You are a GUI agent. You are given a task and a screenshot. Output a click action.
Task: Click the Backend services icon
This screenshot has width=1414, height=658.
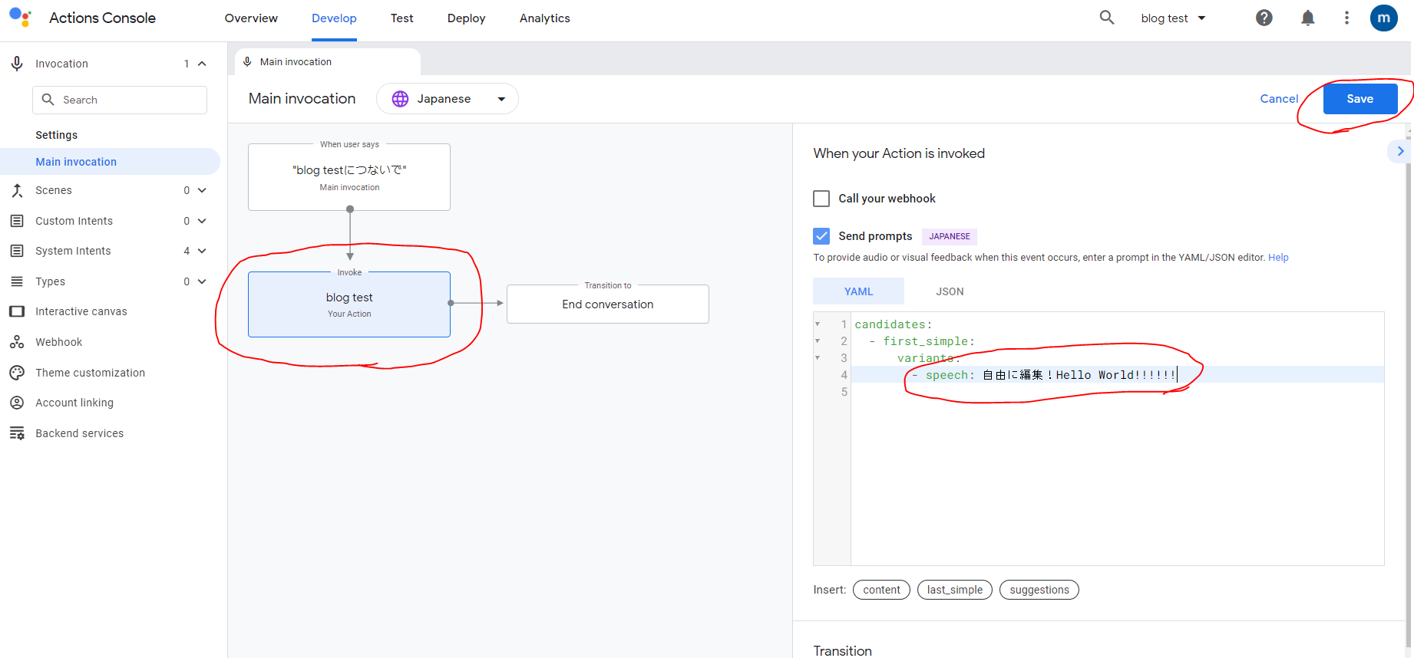17,433
